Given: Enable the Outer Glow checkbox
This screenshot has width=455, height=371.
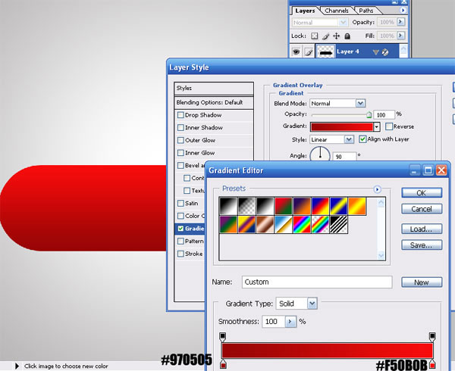Looking at the screenshot, I should 180,140.
